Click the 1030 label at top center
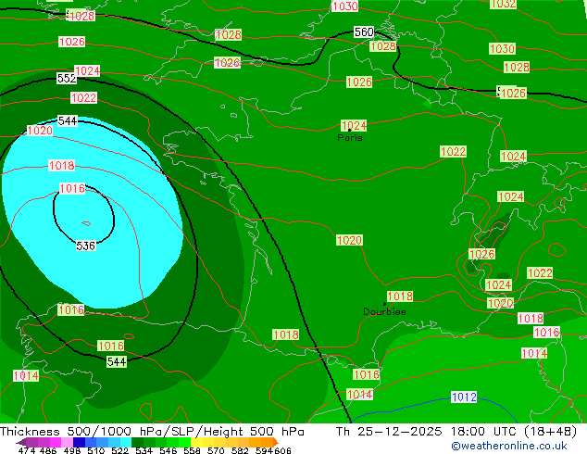This screenshot has height=454, width=587. 344,6
